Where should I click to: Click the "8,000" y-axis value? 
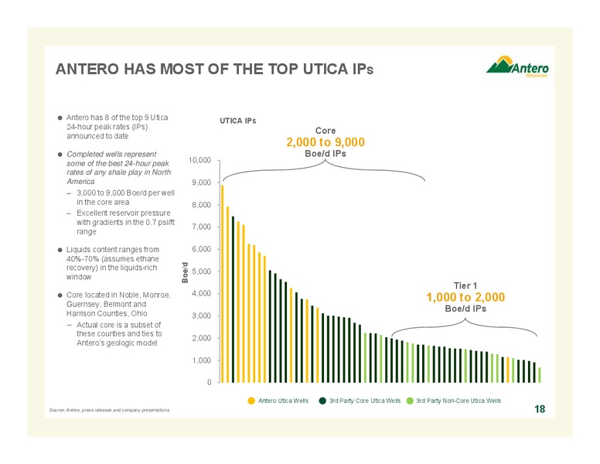202,204
